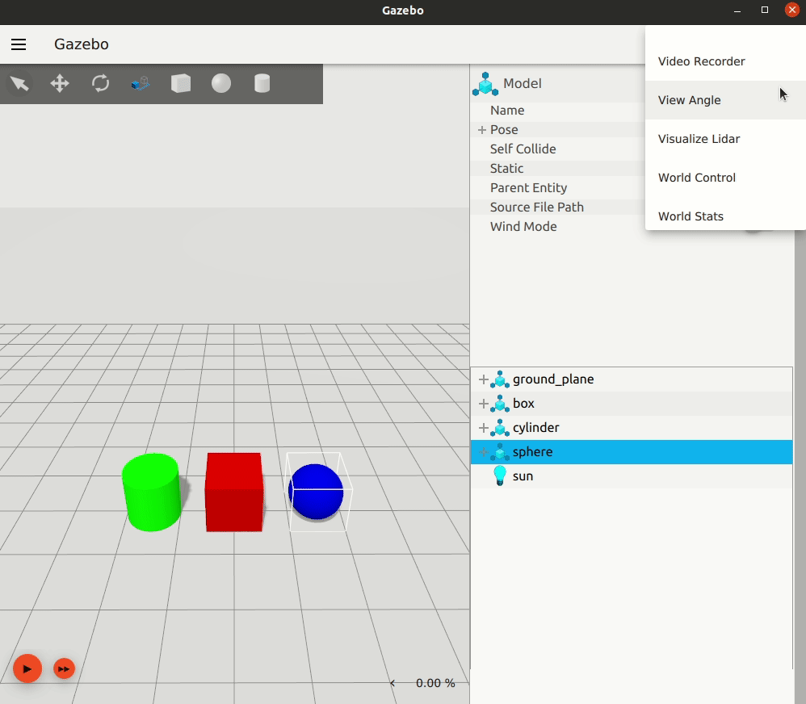The width and height of the screenshot is (806, 704).
Task: Choose Video Recorder from plugin menu
Action: [725, 61]
